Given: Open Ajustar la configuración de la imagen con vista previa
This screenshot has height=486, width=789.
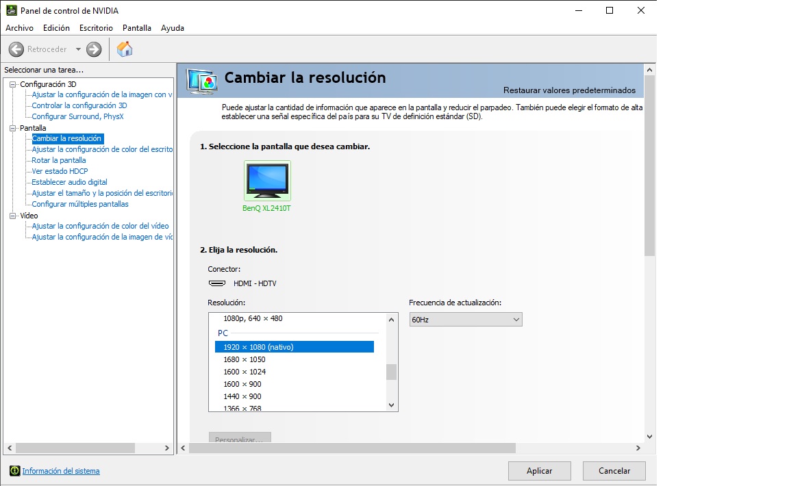Looking at the screenshot, I should pos(102,94).
